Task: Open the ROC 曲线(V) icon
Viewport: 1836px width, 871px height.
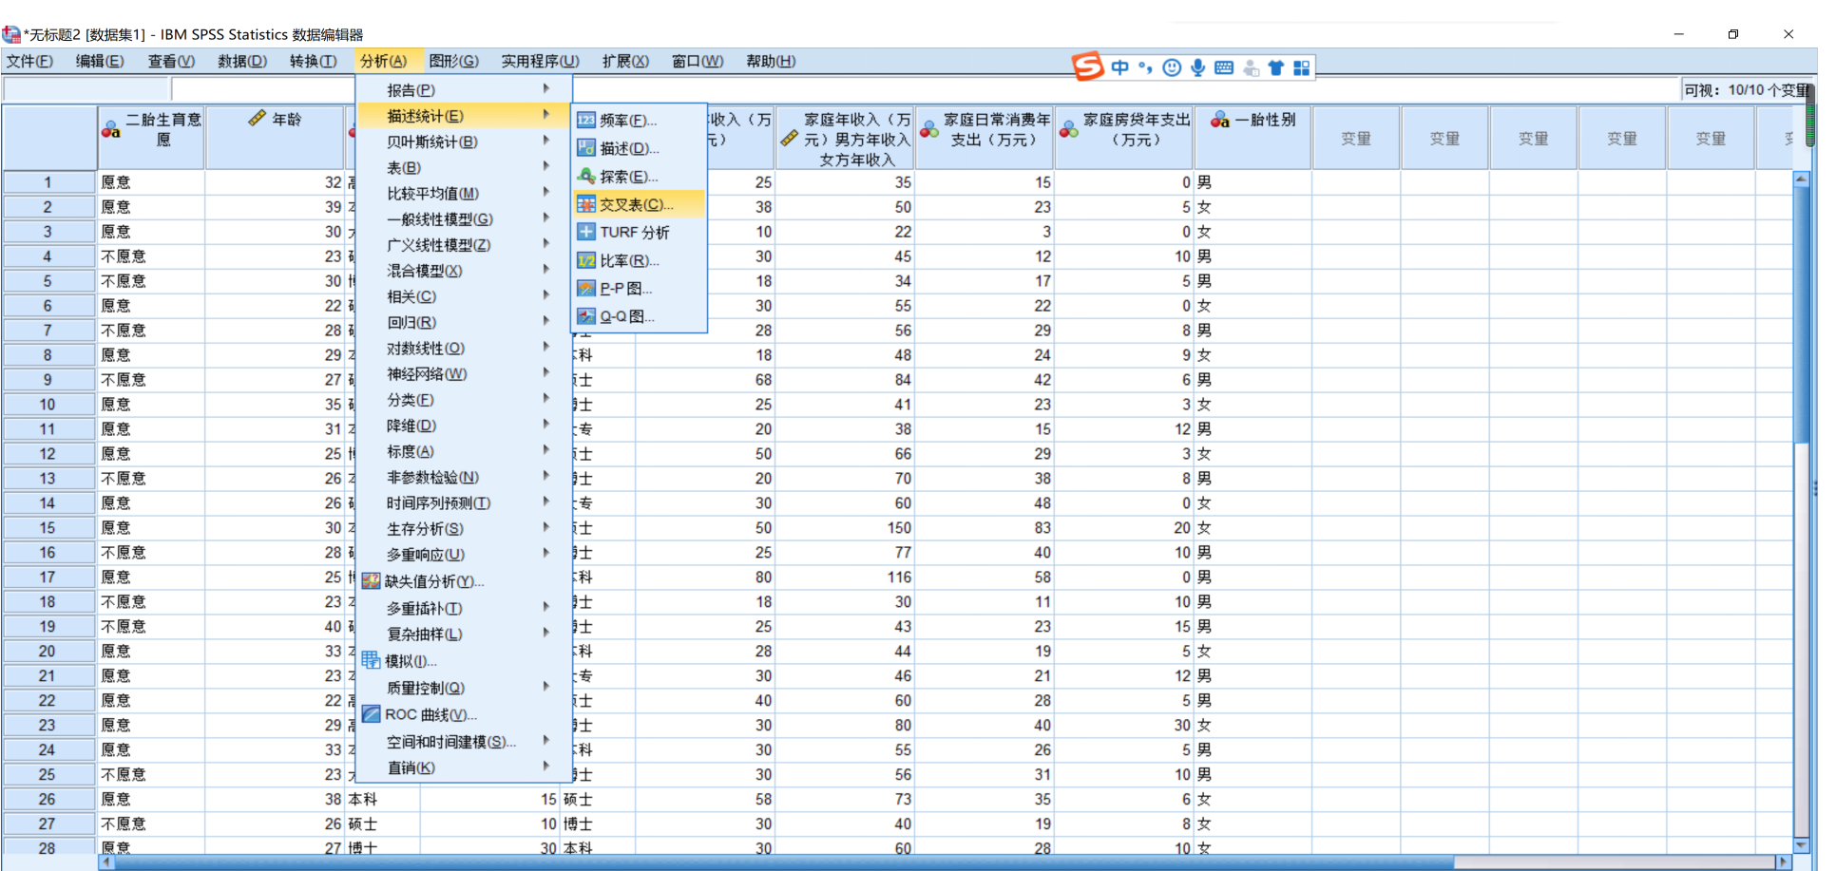Action: click(x=371, y=714)
